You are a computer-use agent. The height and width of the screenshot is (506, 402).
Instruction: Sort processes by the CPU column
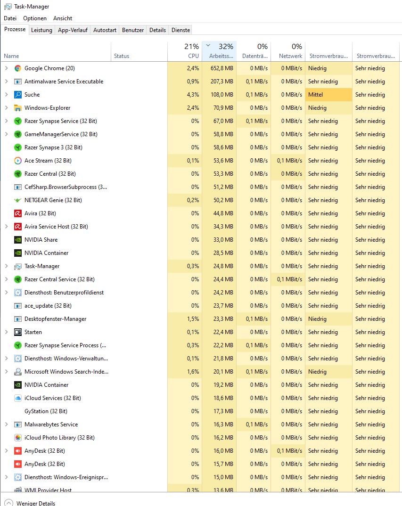pos(185,51)
